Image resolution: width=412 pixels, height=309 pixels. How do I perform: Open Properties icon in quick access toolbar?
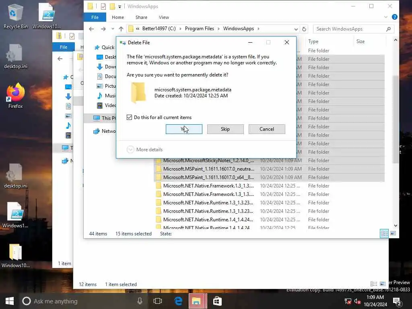(x=103, y=6)
